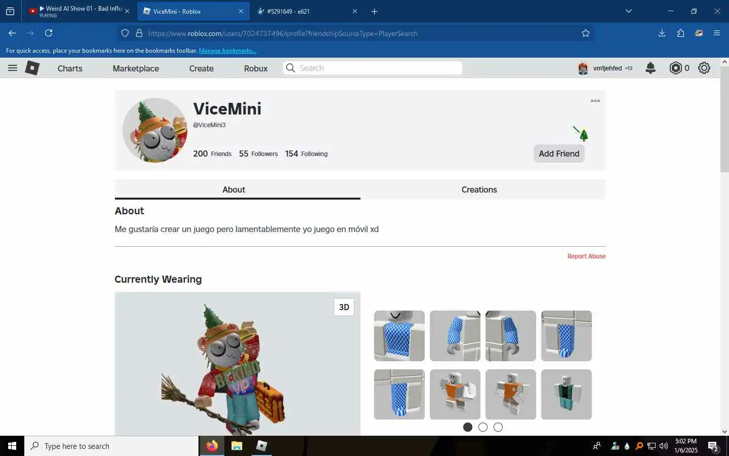Open a new browser tab
The image size is (729, 456).
coord(375,11)
